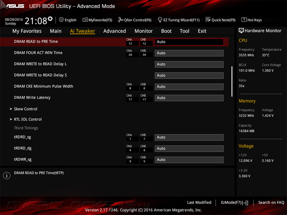Screen dimensions: 287x215
Task: Click the vertical scrollbar of settings list
Action: (232, 82)
